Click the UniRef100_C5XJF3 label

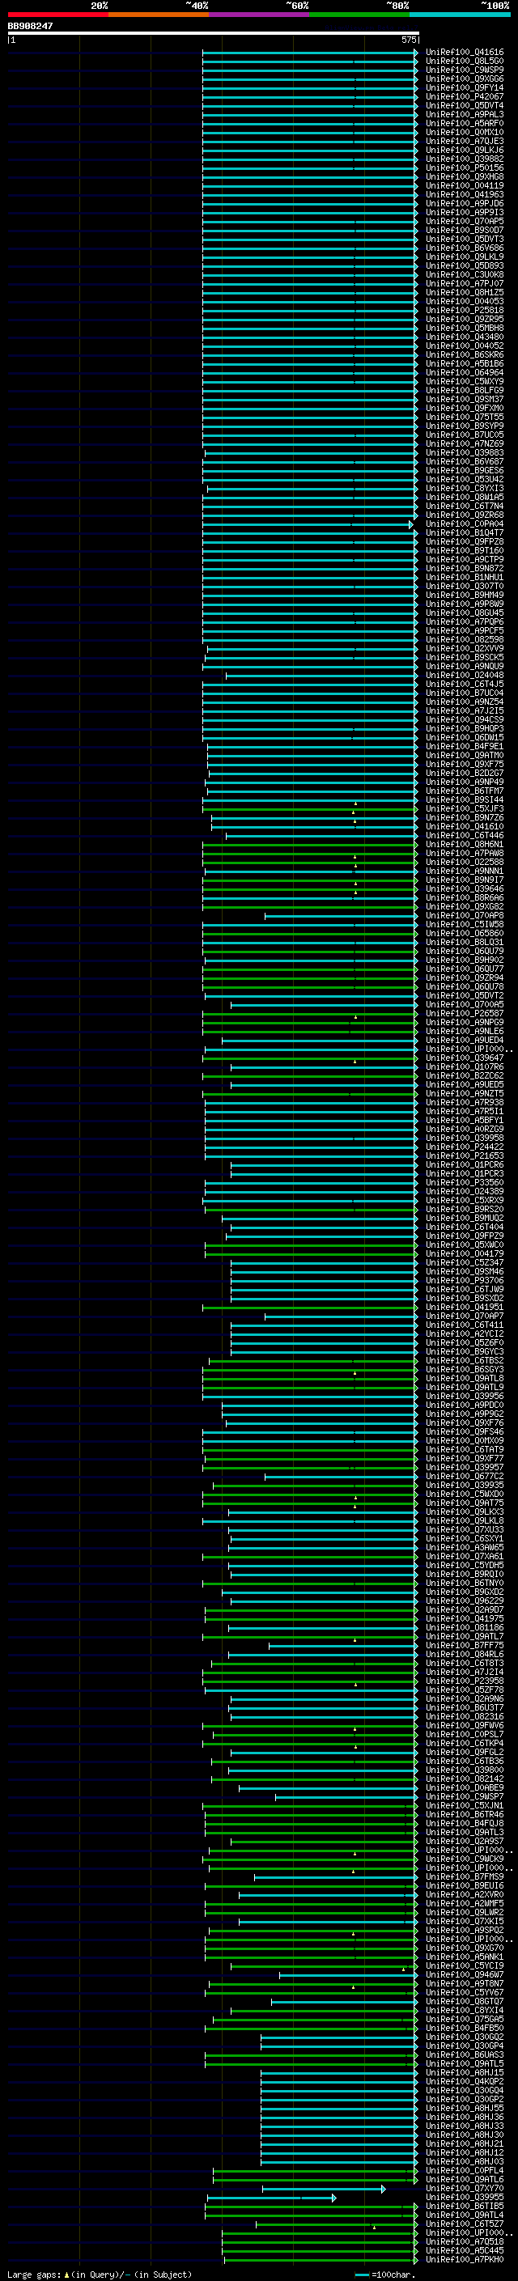tap(465, 808)
